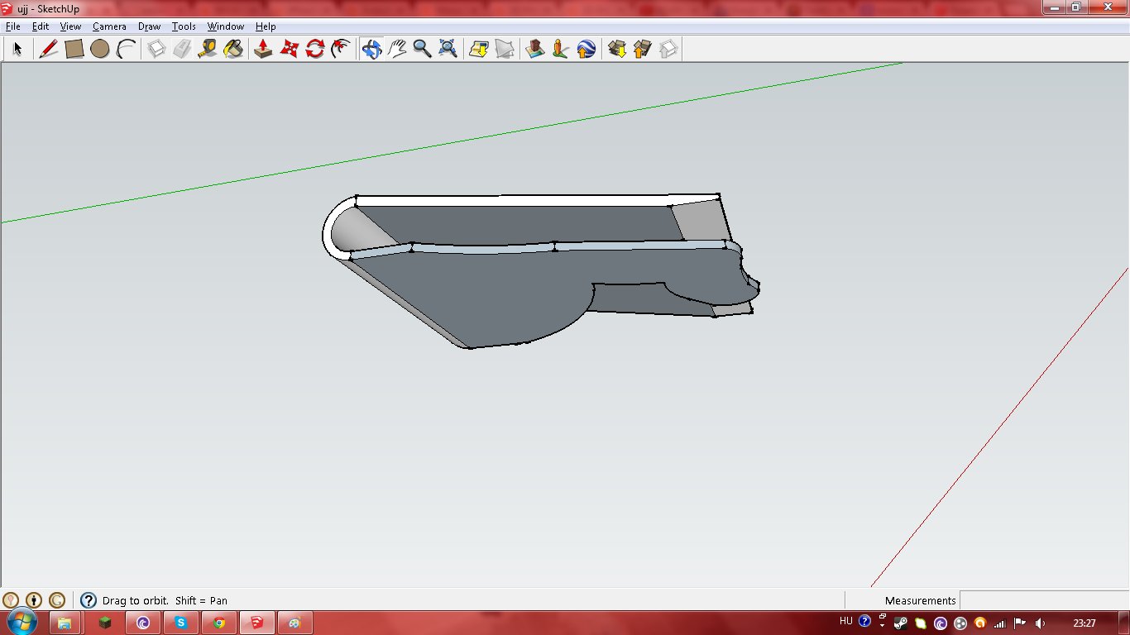Pick the Circle tool
1130x635 pixels.
pos(100,49)
